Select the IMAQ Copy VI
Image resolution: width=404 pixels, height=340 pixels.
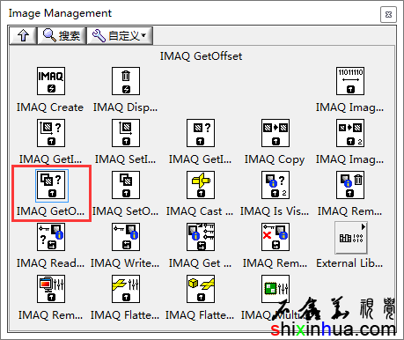tap(275, 133)
